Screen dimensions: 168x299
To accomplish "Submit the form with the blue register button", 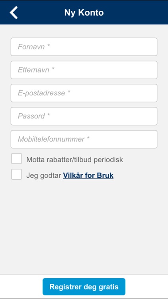I will tap(84, 287).
